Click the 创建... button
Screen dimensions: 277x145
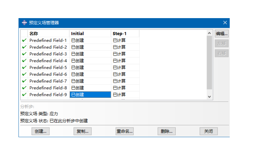[x=41, y=131]
